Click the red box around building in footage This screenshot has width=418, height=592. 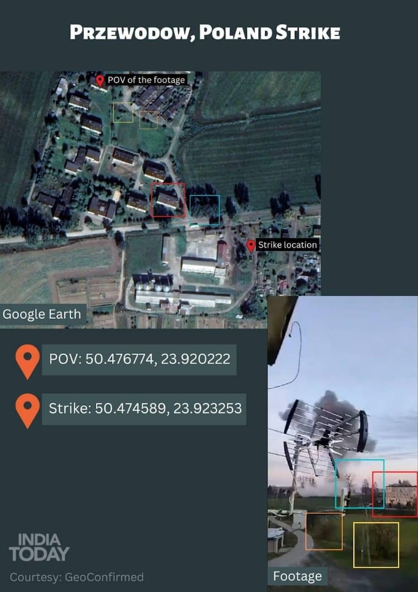pos(395,494)
